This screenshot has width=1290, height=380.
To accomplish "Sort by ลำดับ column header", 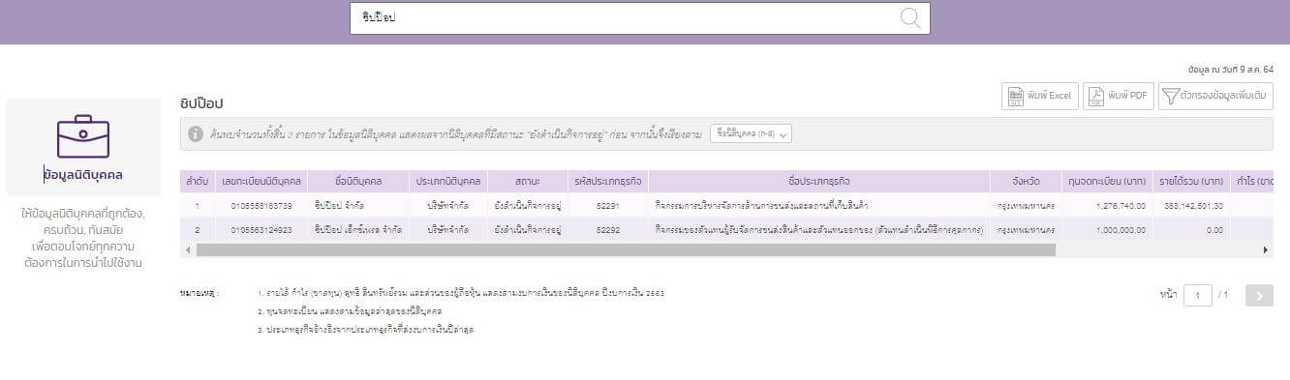I will [198, 181].
